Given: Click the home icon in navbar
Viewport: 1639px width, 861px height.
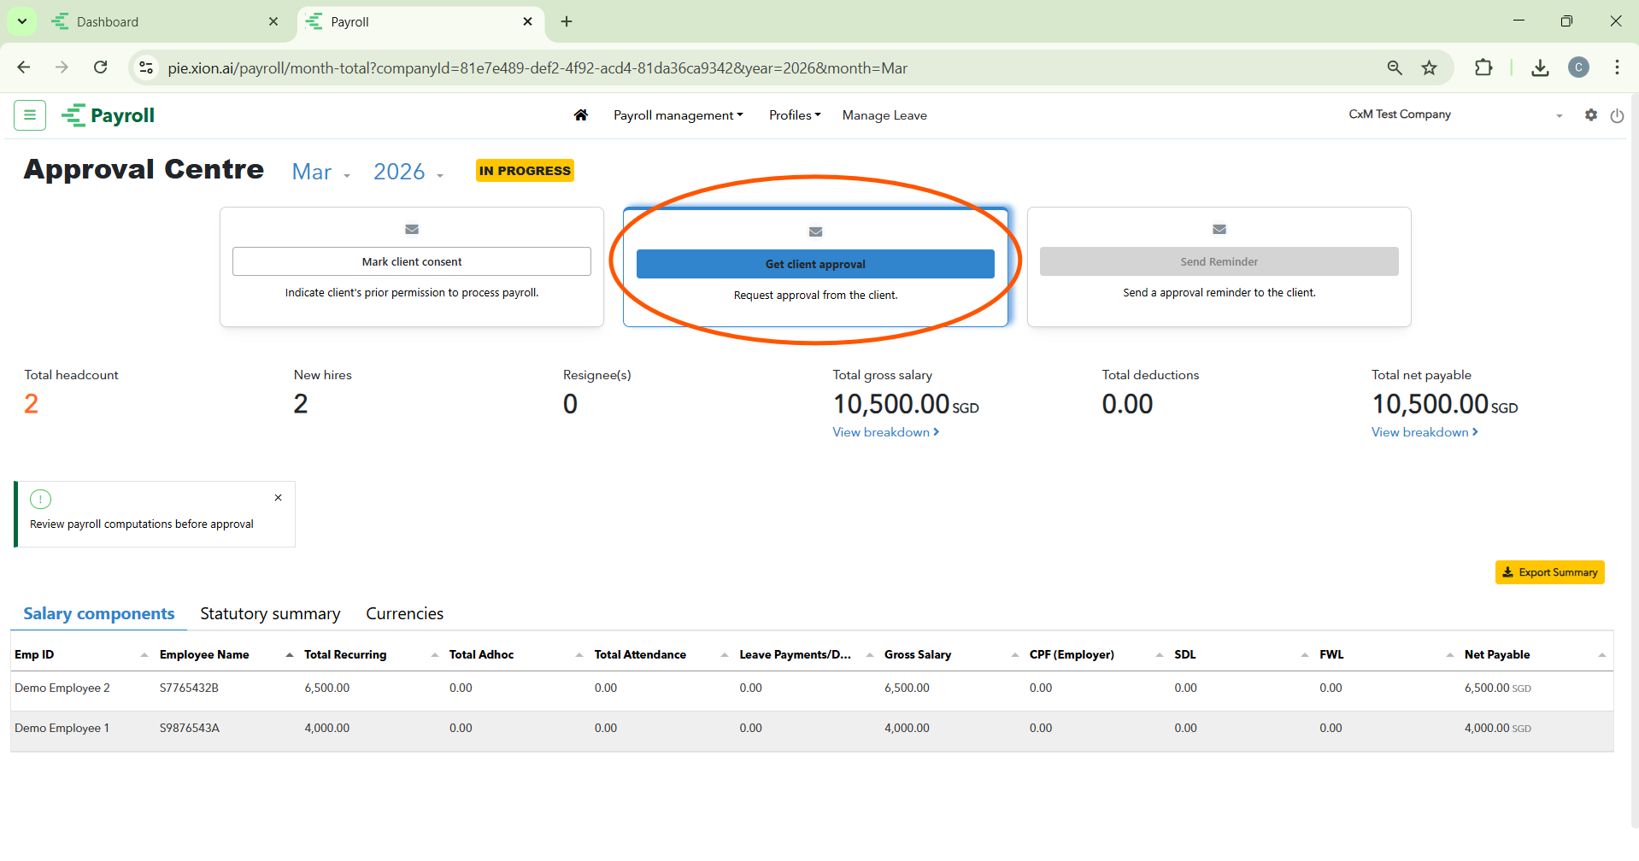Looking at the screenshot, I should 581,115.
